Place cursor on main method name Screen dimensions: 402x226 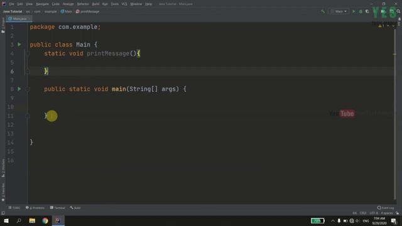[119, 89]
